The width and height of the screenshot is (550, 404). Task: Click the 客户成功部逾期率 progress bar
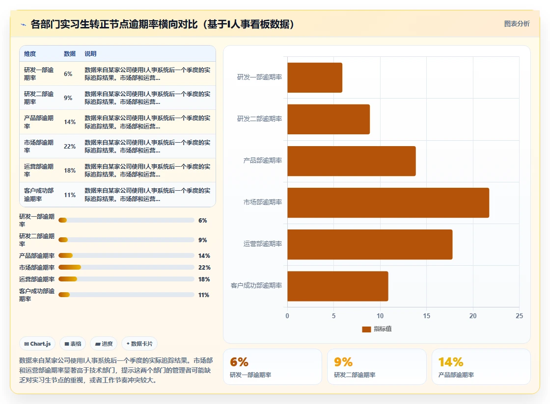point(126,295)
